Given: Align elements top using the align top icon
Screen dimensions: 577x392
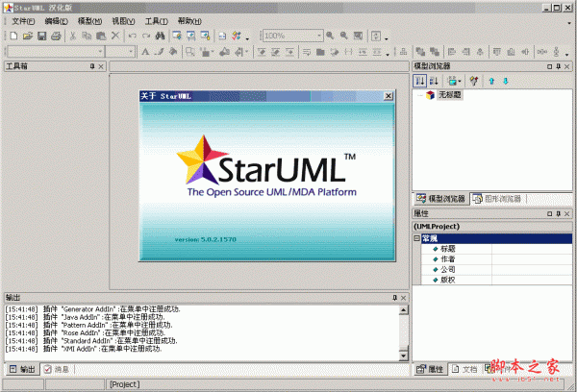Looking at the screenshot, I should (x=497, y=52).
